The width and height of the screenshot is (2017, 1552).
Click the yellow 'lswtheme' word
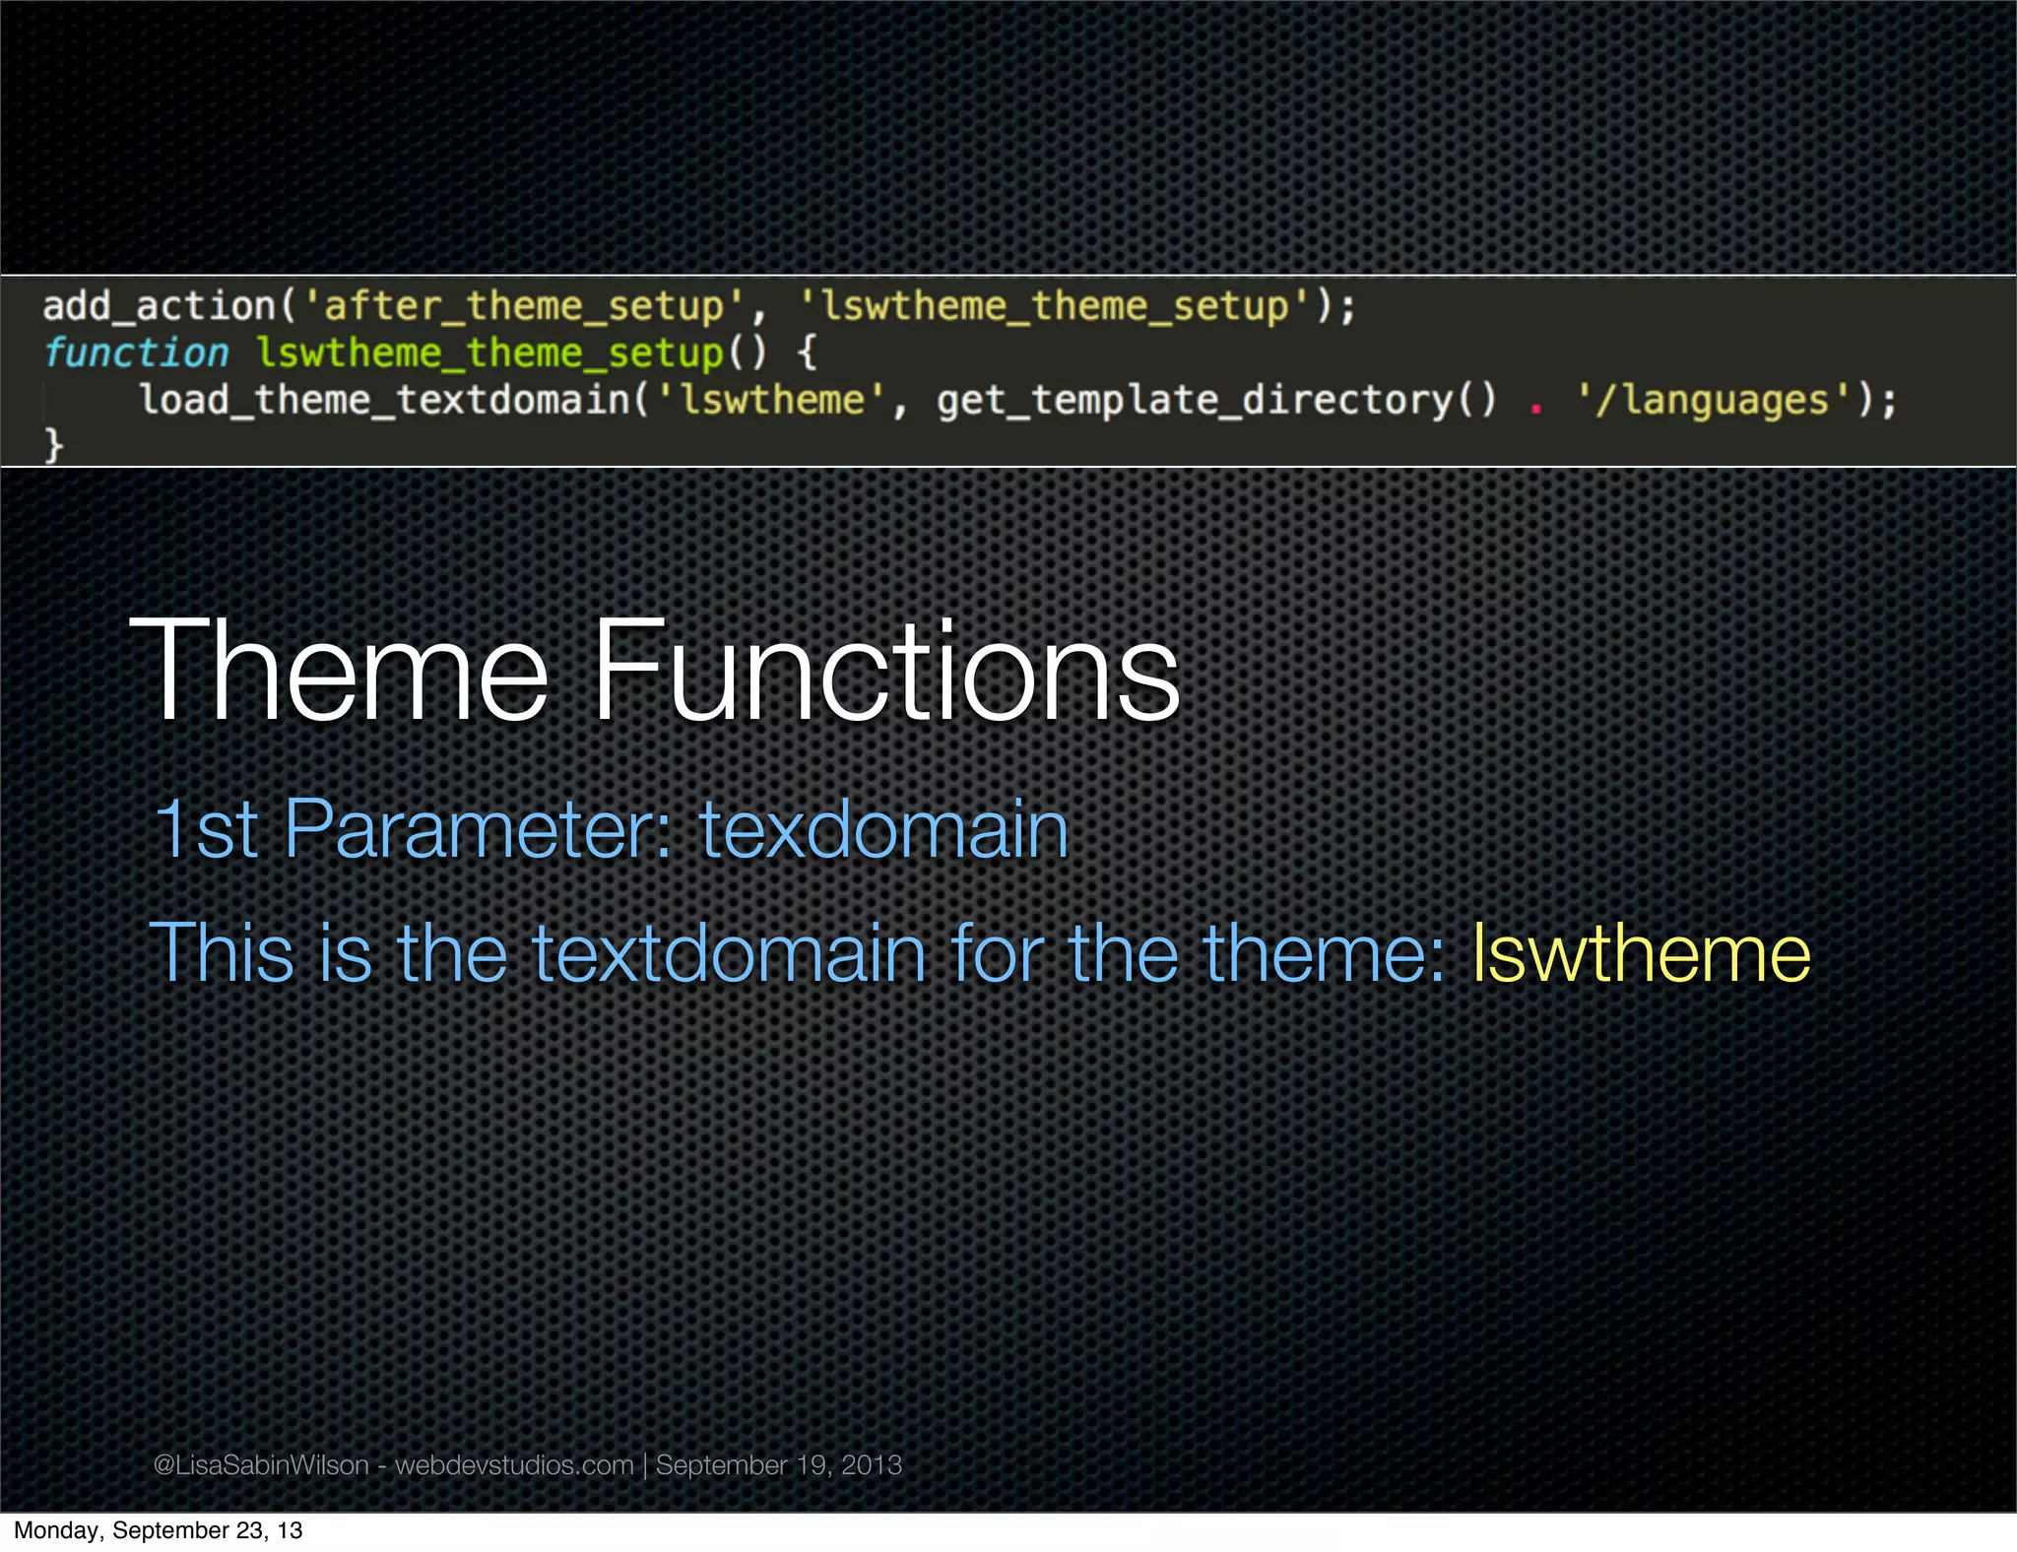click(1641, 952)
